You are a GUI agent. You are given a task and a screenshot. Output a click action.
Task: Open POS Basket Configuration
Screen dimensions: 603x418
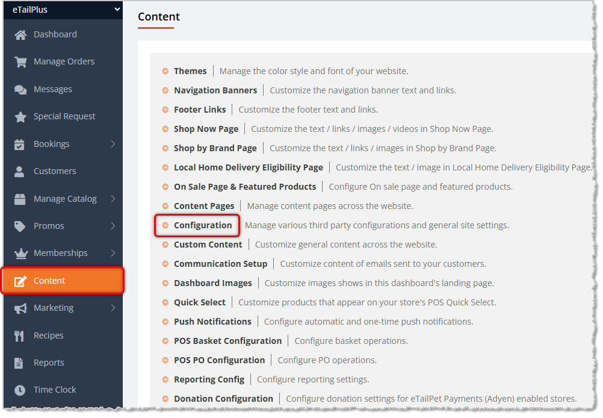pos(227,341)
